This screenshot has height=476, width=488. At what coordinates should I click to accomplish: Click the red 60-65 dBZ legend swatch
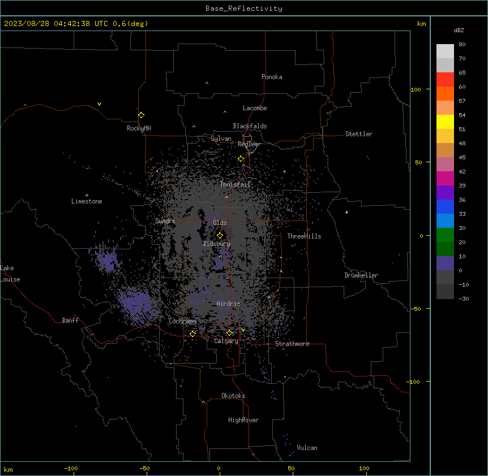(x=445, y=80)
